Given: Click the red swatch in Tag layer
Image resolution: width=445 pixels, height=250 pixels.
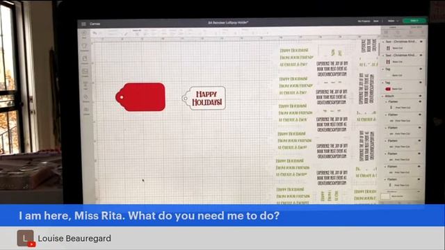Looking at the screenshot, I should pos(388,89).
